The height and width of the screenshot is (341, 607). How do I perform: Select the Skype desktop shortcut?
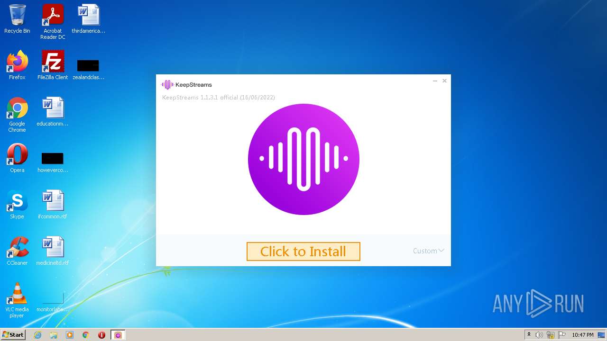click(x=17, y=205)
